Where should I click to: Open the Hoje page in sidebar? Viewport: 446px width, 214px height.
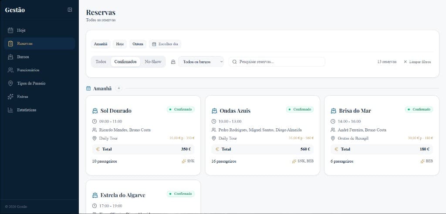(40, 30)
